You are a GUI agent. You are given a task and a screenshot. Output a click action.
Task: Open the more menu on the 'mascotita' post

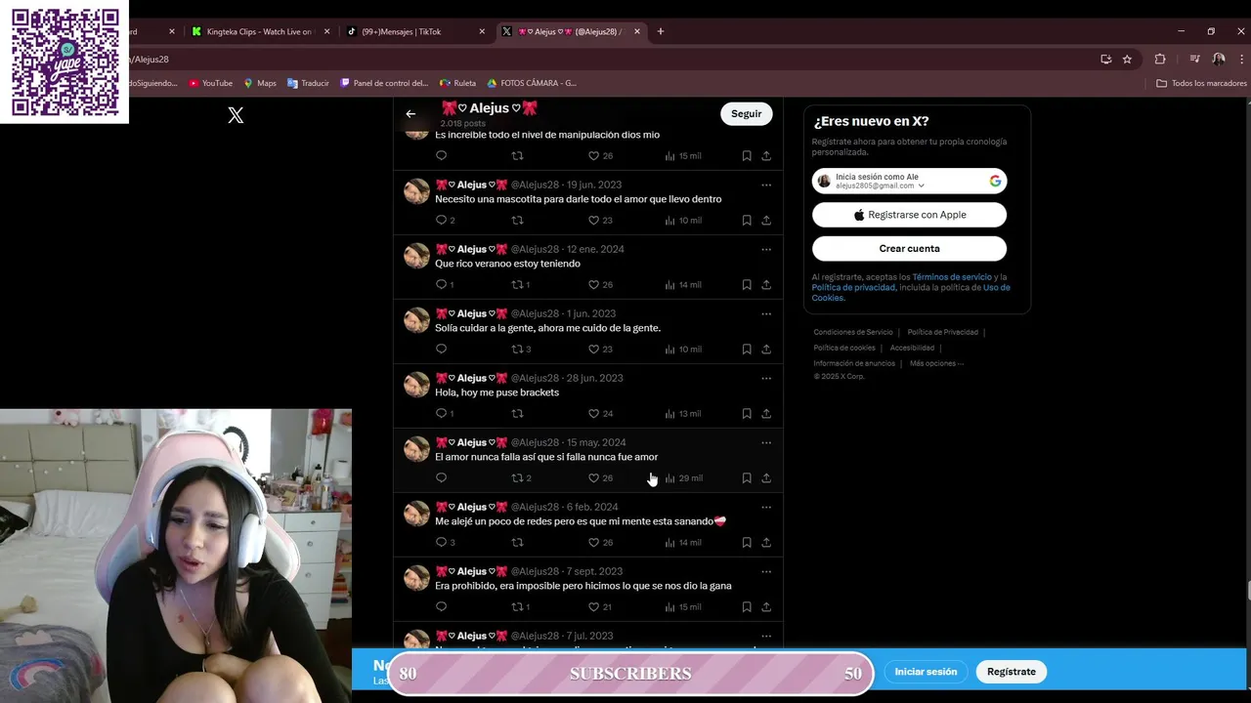pos(766,185)
